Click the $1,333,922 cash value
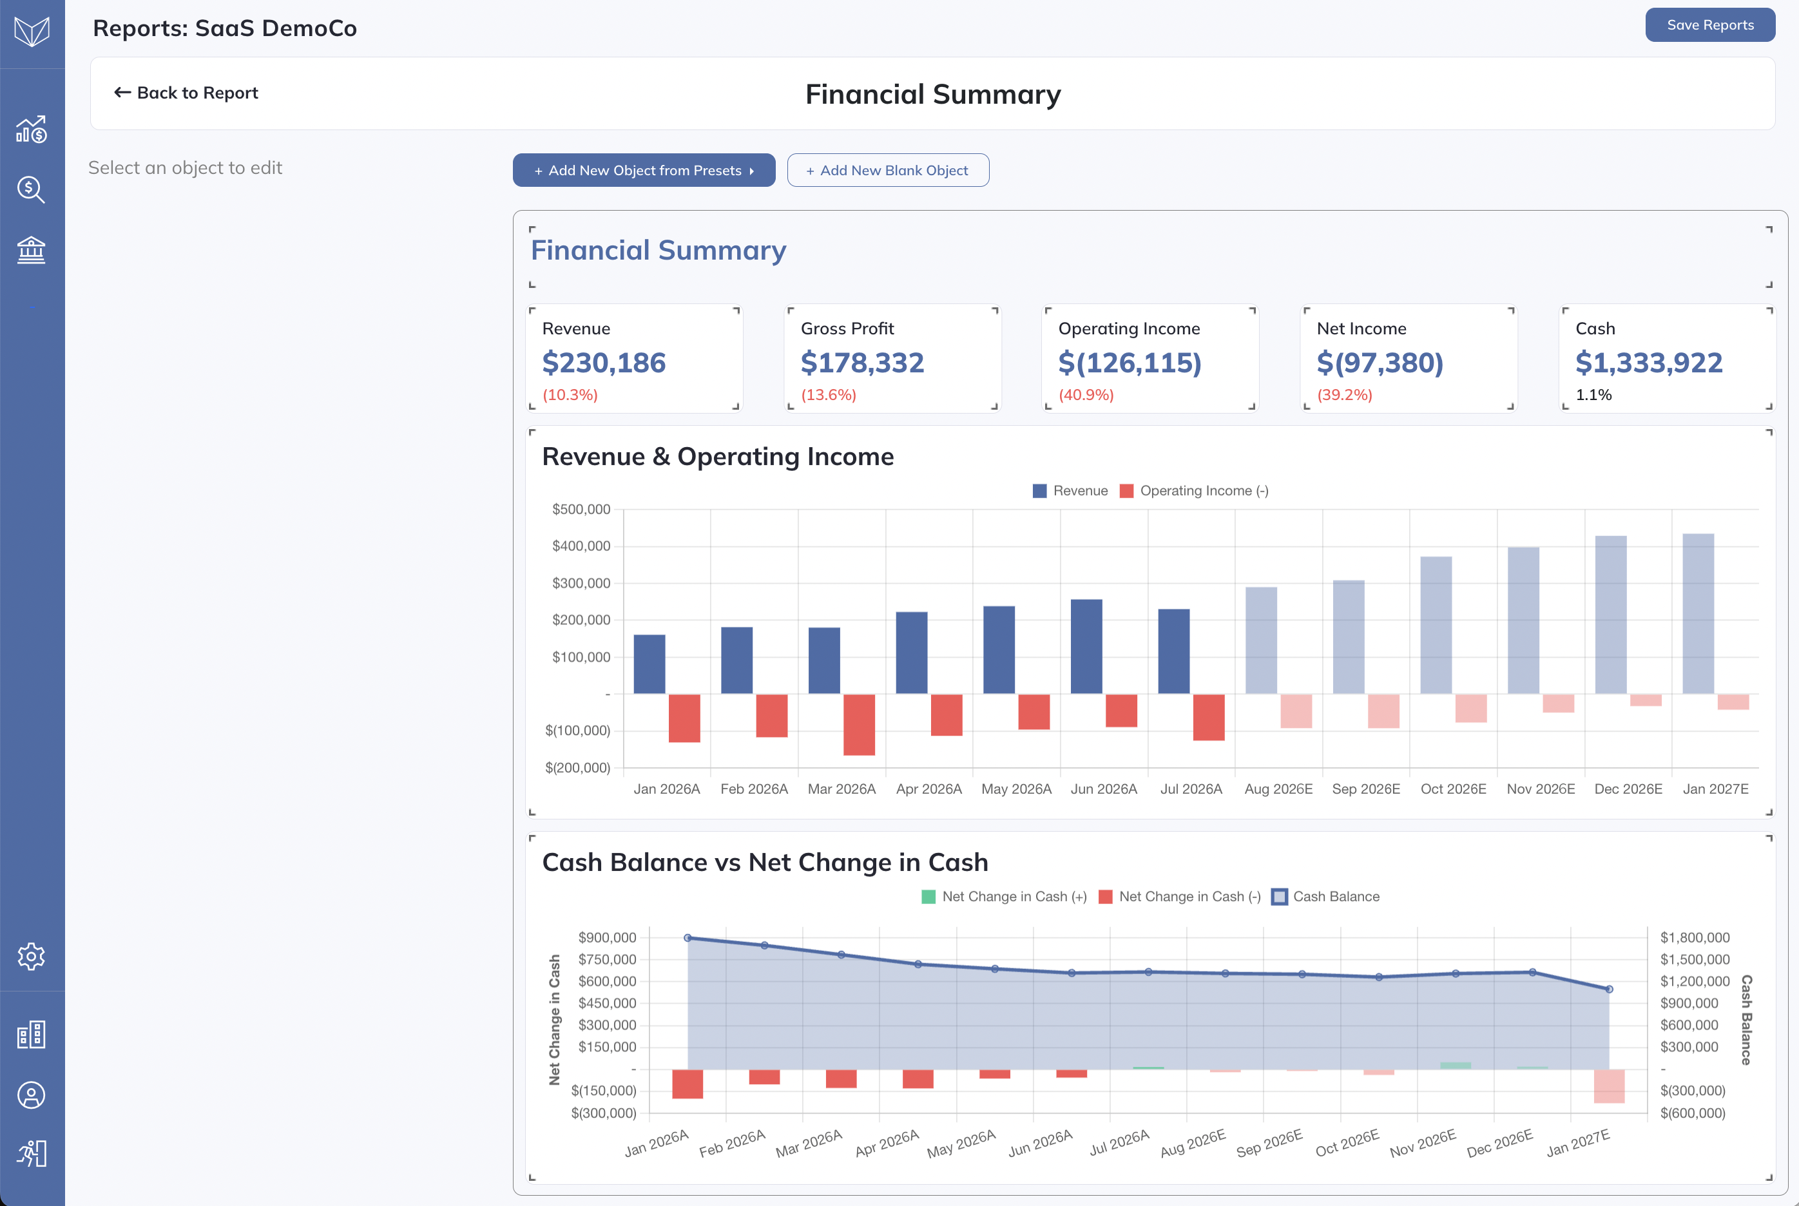The image size is (1799, 1206). pos(1649,362)
